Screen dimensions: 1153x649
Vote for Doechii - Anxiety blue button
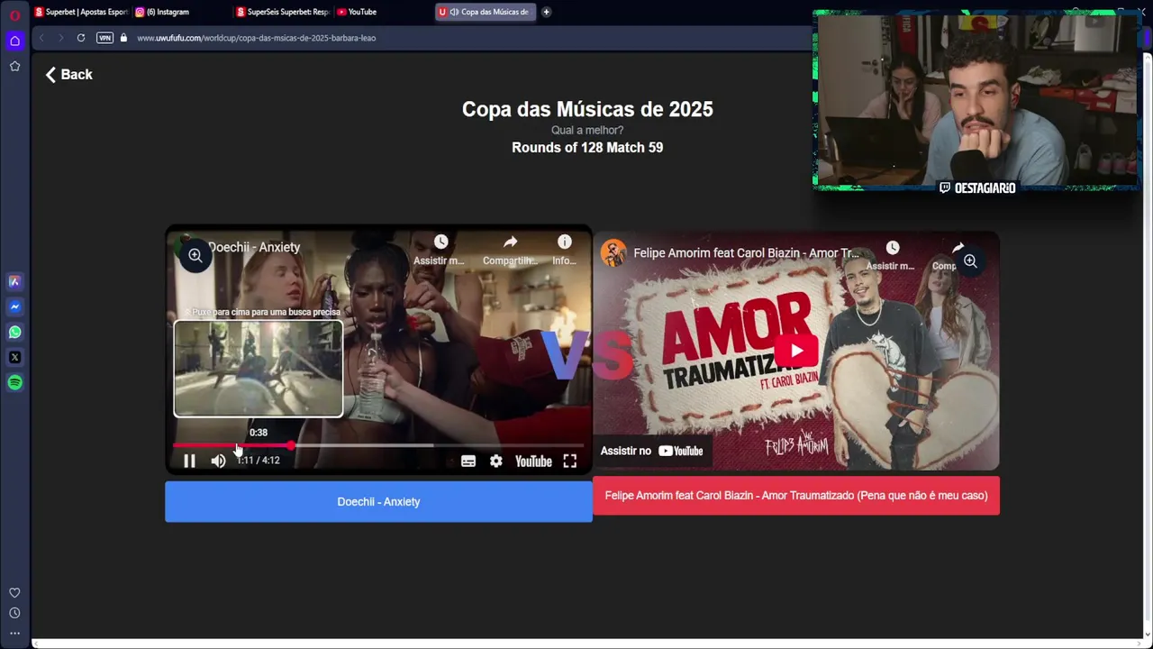(378, 501)
